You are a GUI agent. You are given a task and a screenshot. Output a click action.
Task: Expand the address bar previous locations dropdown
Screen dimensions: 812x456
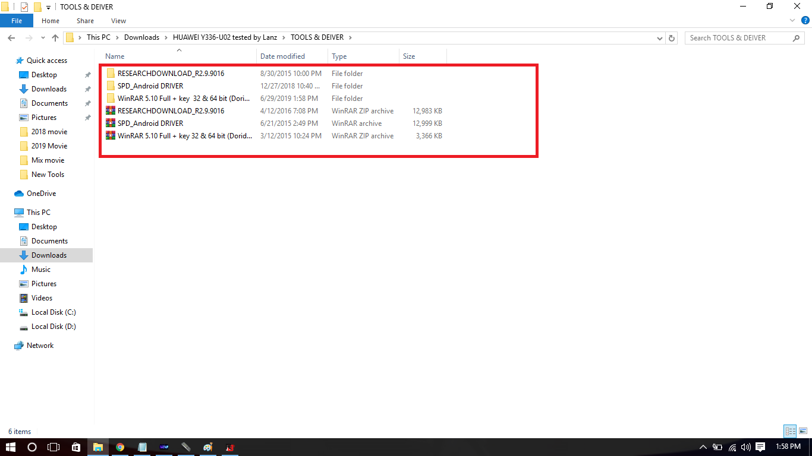660,37
